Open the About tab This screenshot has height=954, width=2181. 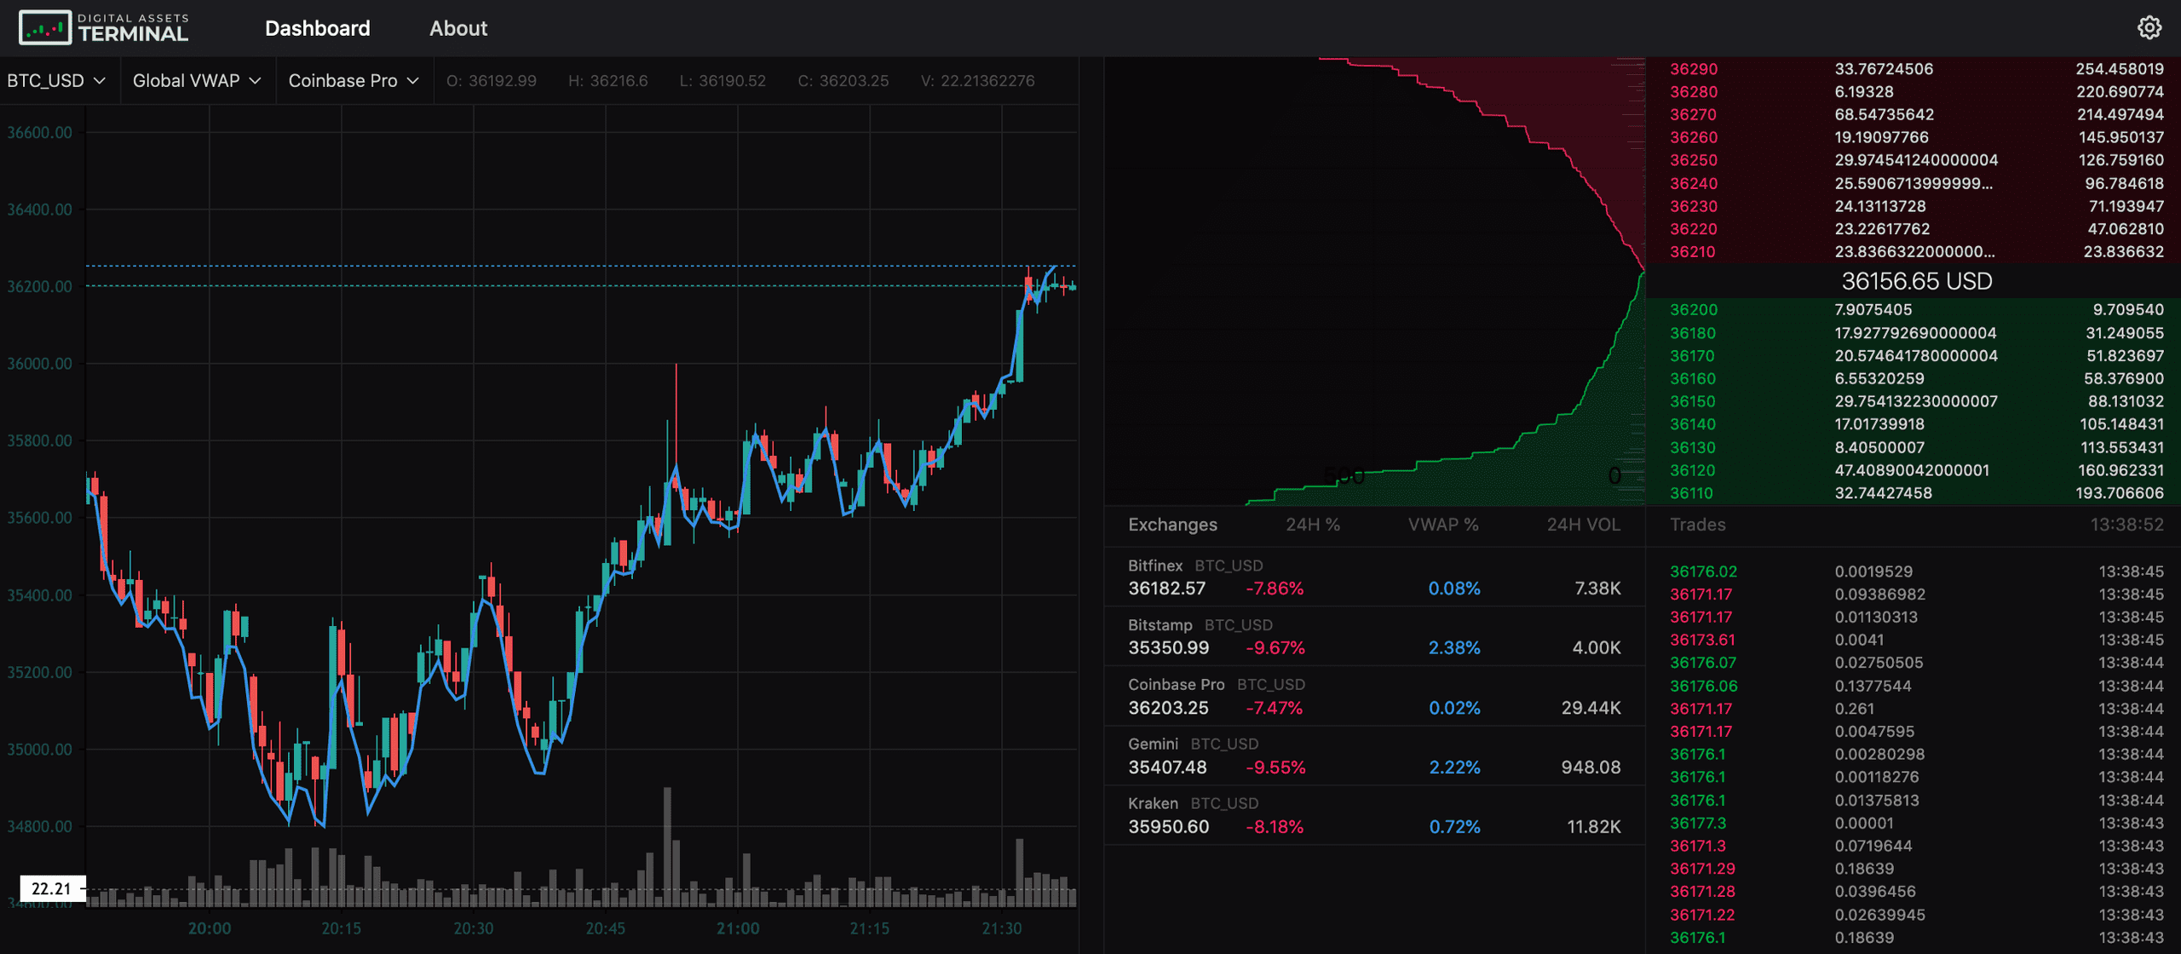458,28
